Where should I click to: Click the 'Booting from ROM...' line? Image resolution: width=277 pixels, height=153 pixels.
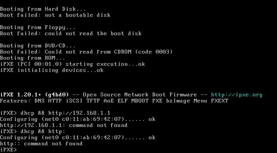point(32,58)
